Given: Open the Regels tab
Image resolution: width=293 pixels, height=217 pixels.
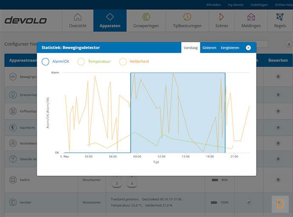Looking at the screenshot, I should point(280,20).
